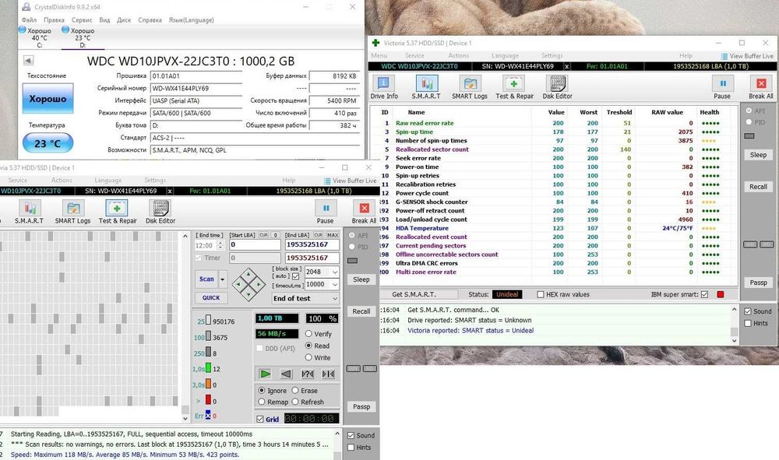The image size is (779, 460).
Task: Start scan with green play button
Action: 265,374
